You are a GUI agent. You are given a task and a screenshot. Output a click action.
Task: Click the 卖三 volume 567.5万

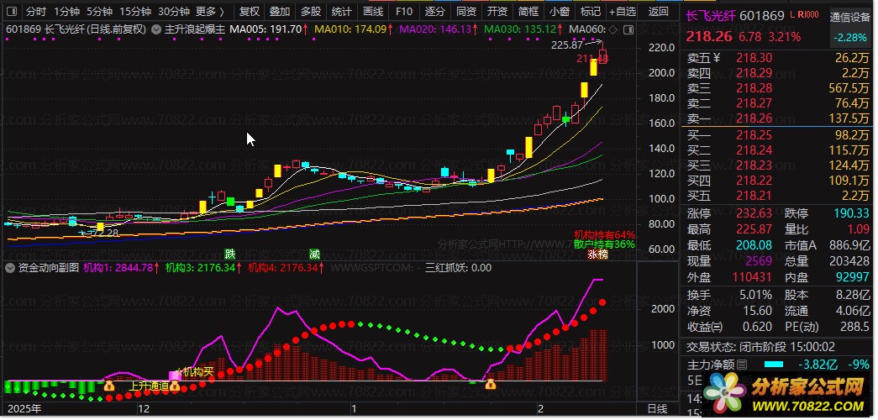[849, 88]
